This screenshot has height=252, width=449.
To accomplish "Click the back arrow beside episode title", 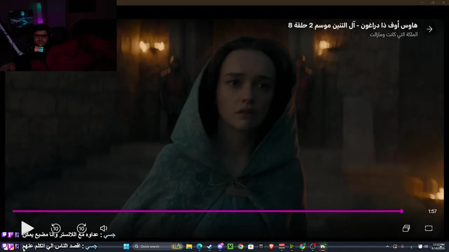I will (430, 29).
